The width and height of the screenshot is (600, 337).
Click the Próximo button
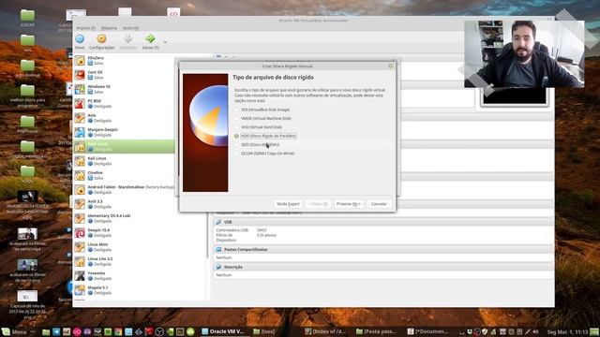348,204
